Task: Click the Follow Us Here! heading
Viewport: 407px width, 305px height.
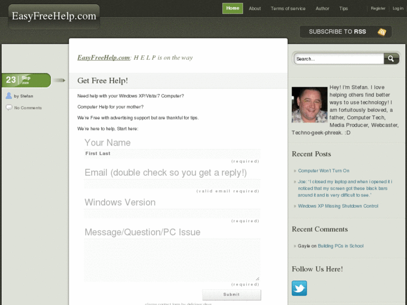Action: tap(317, 269)
